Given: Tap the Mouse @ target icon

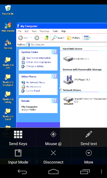Looking at the screenshot, I should pyautogui.click(x=53, y=134).
